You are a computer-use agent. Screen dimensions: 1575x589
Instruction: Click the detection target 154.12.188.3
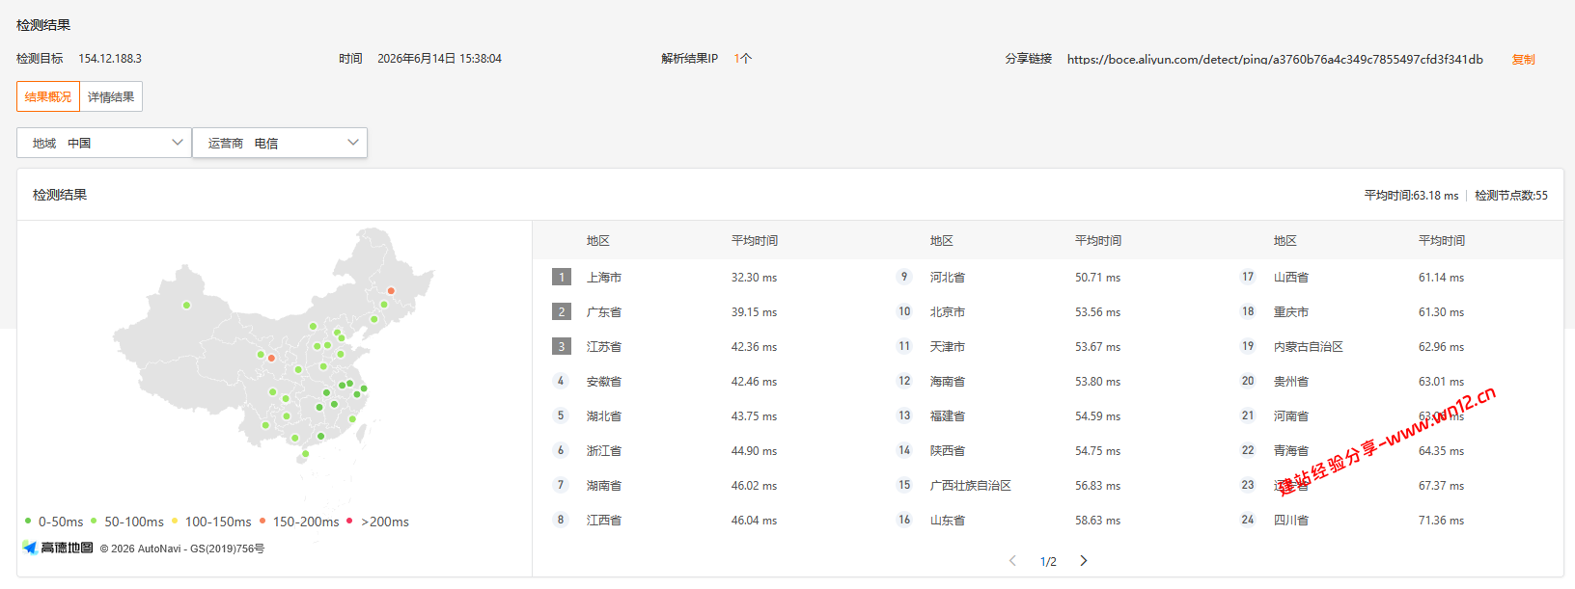coord(110,59)
